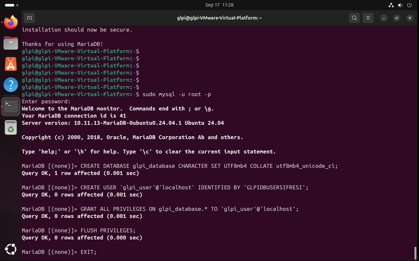Maximize or restore the terminal window

397,18
